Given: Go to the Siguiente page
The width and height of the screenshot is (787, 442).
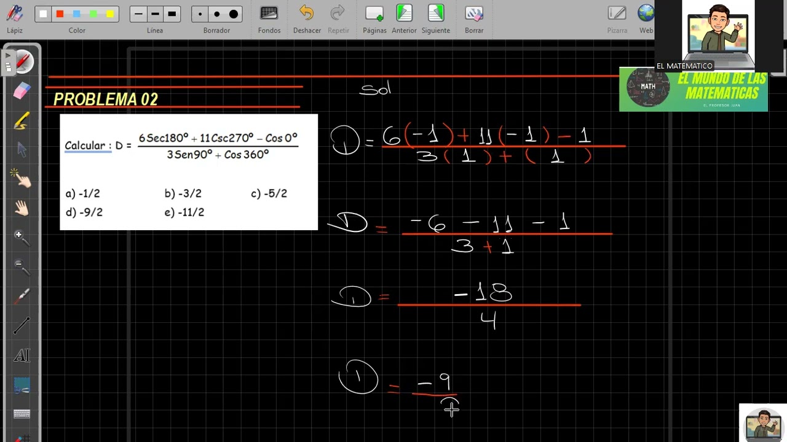Looking at the screenshot, I should tap(436, 18).
